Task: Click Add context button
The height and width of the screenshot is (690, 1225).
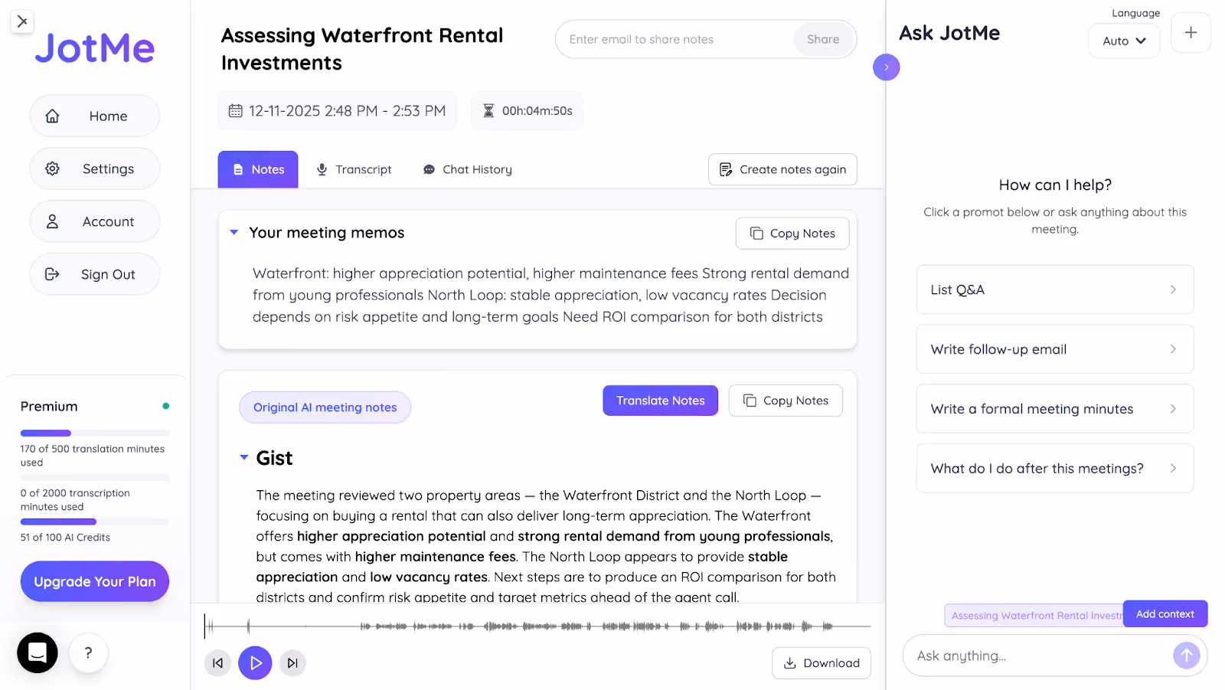Action: 1165,614
